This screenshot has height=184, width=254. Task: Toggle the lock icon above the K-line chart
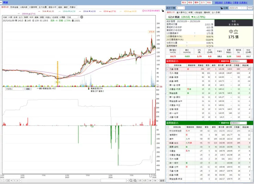pyautogui.click(x=163, y=11)
